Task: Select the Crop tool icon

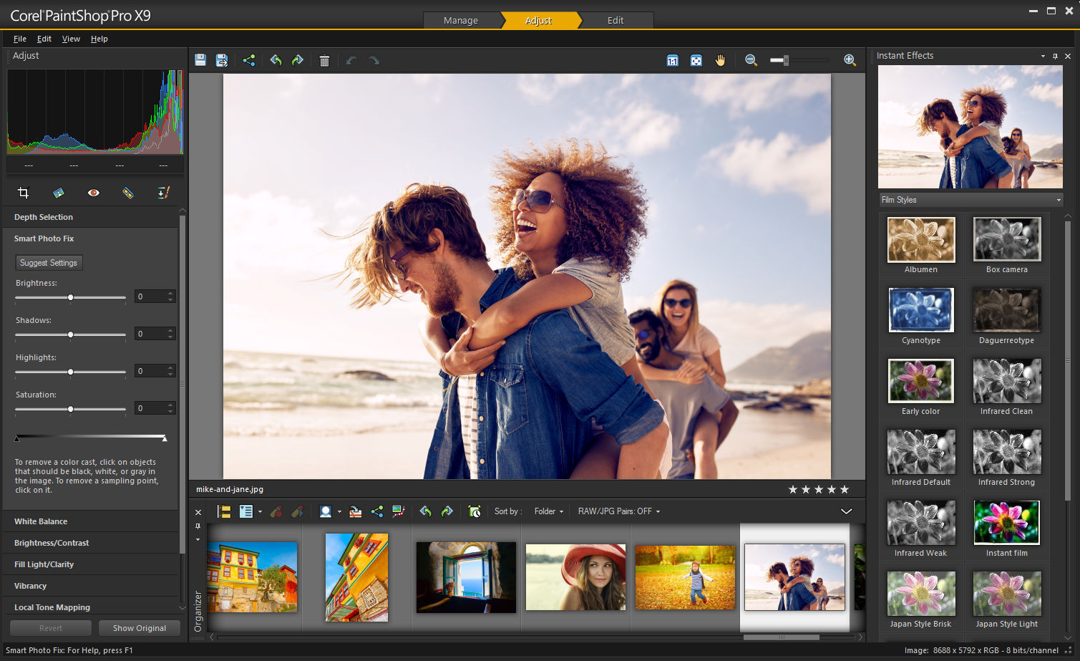Action: 23,193
